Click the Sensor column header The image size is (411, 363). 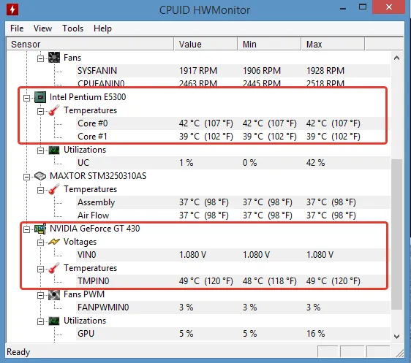90,44
